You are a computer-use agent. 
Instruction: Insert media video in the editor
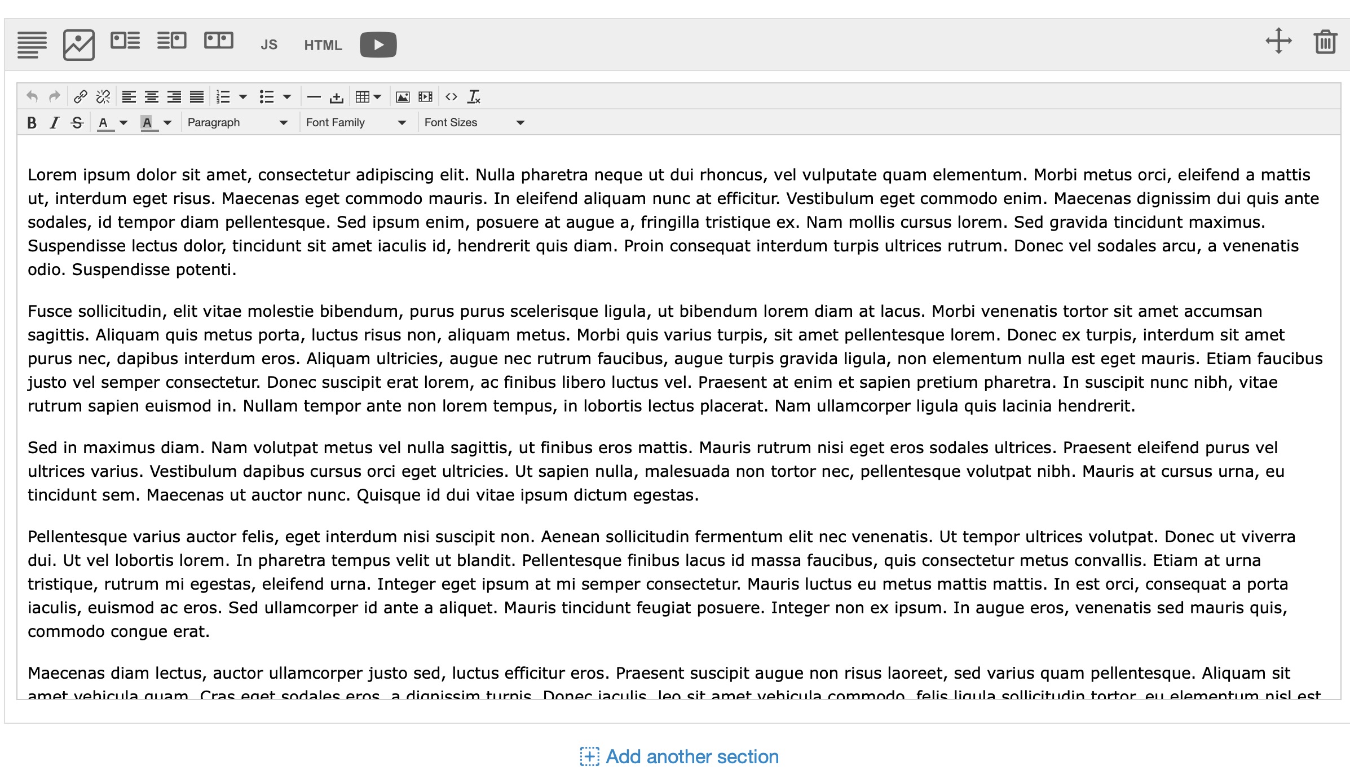tap(425, 97)
